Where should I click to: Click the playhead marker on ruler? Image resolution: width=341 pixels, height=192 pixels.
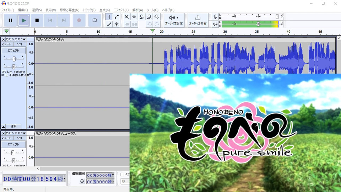[152, 31]
